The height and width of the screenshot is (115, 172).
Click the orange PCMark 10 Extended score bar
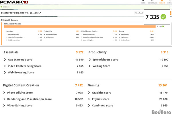(80, 26)
